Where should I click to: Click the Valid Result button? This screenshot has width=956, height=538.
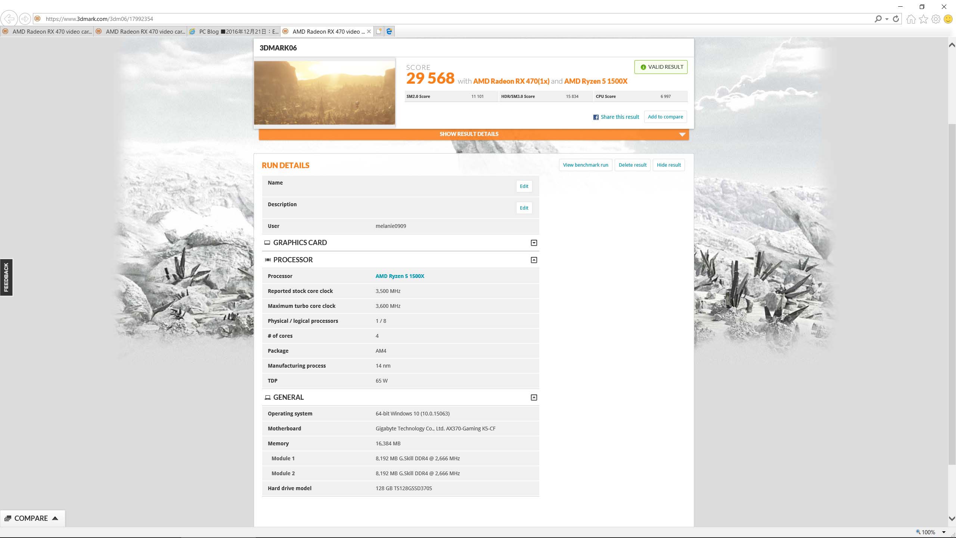tap(661, 67)
